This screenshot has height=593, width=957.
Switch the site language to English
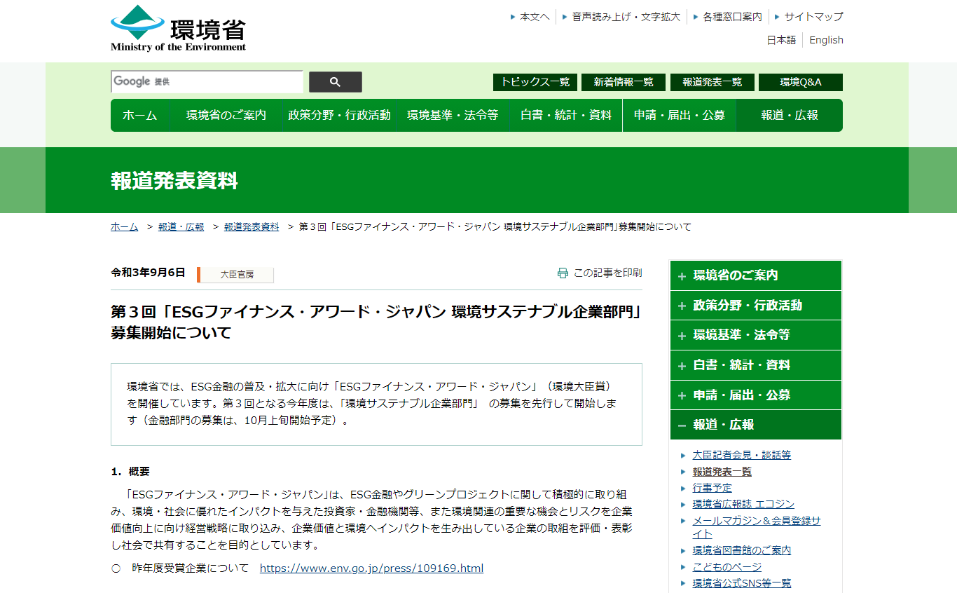click(826, 40)
